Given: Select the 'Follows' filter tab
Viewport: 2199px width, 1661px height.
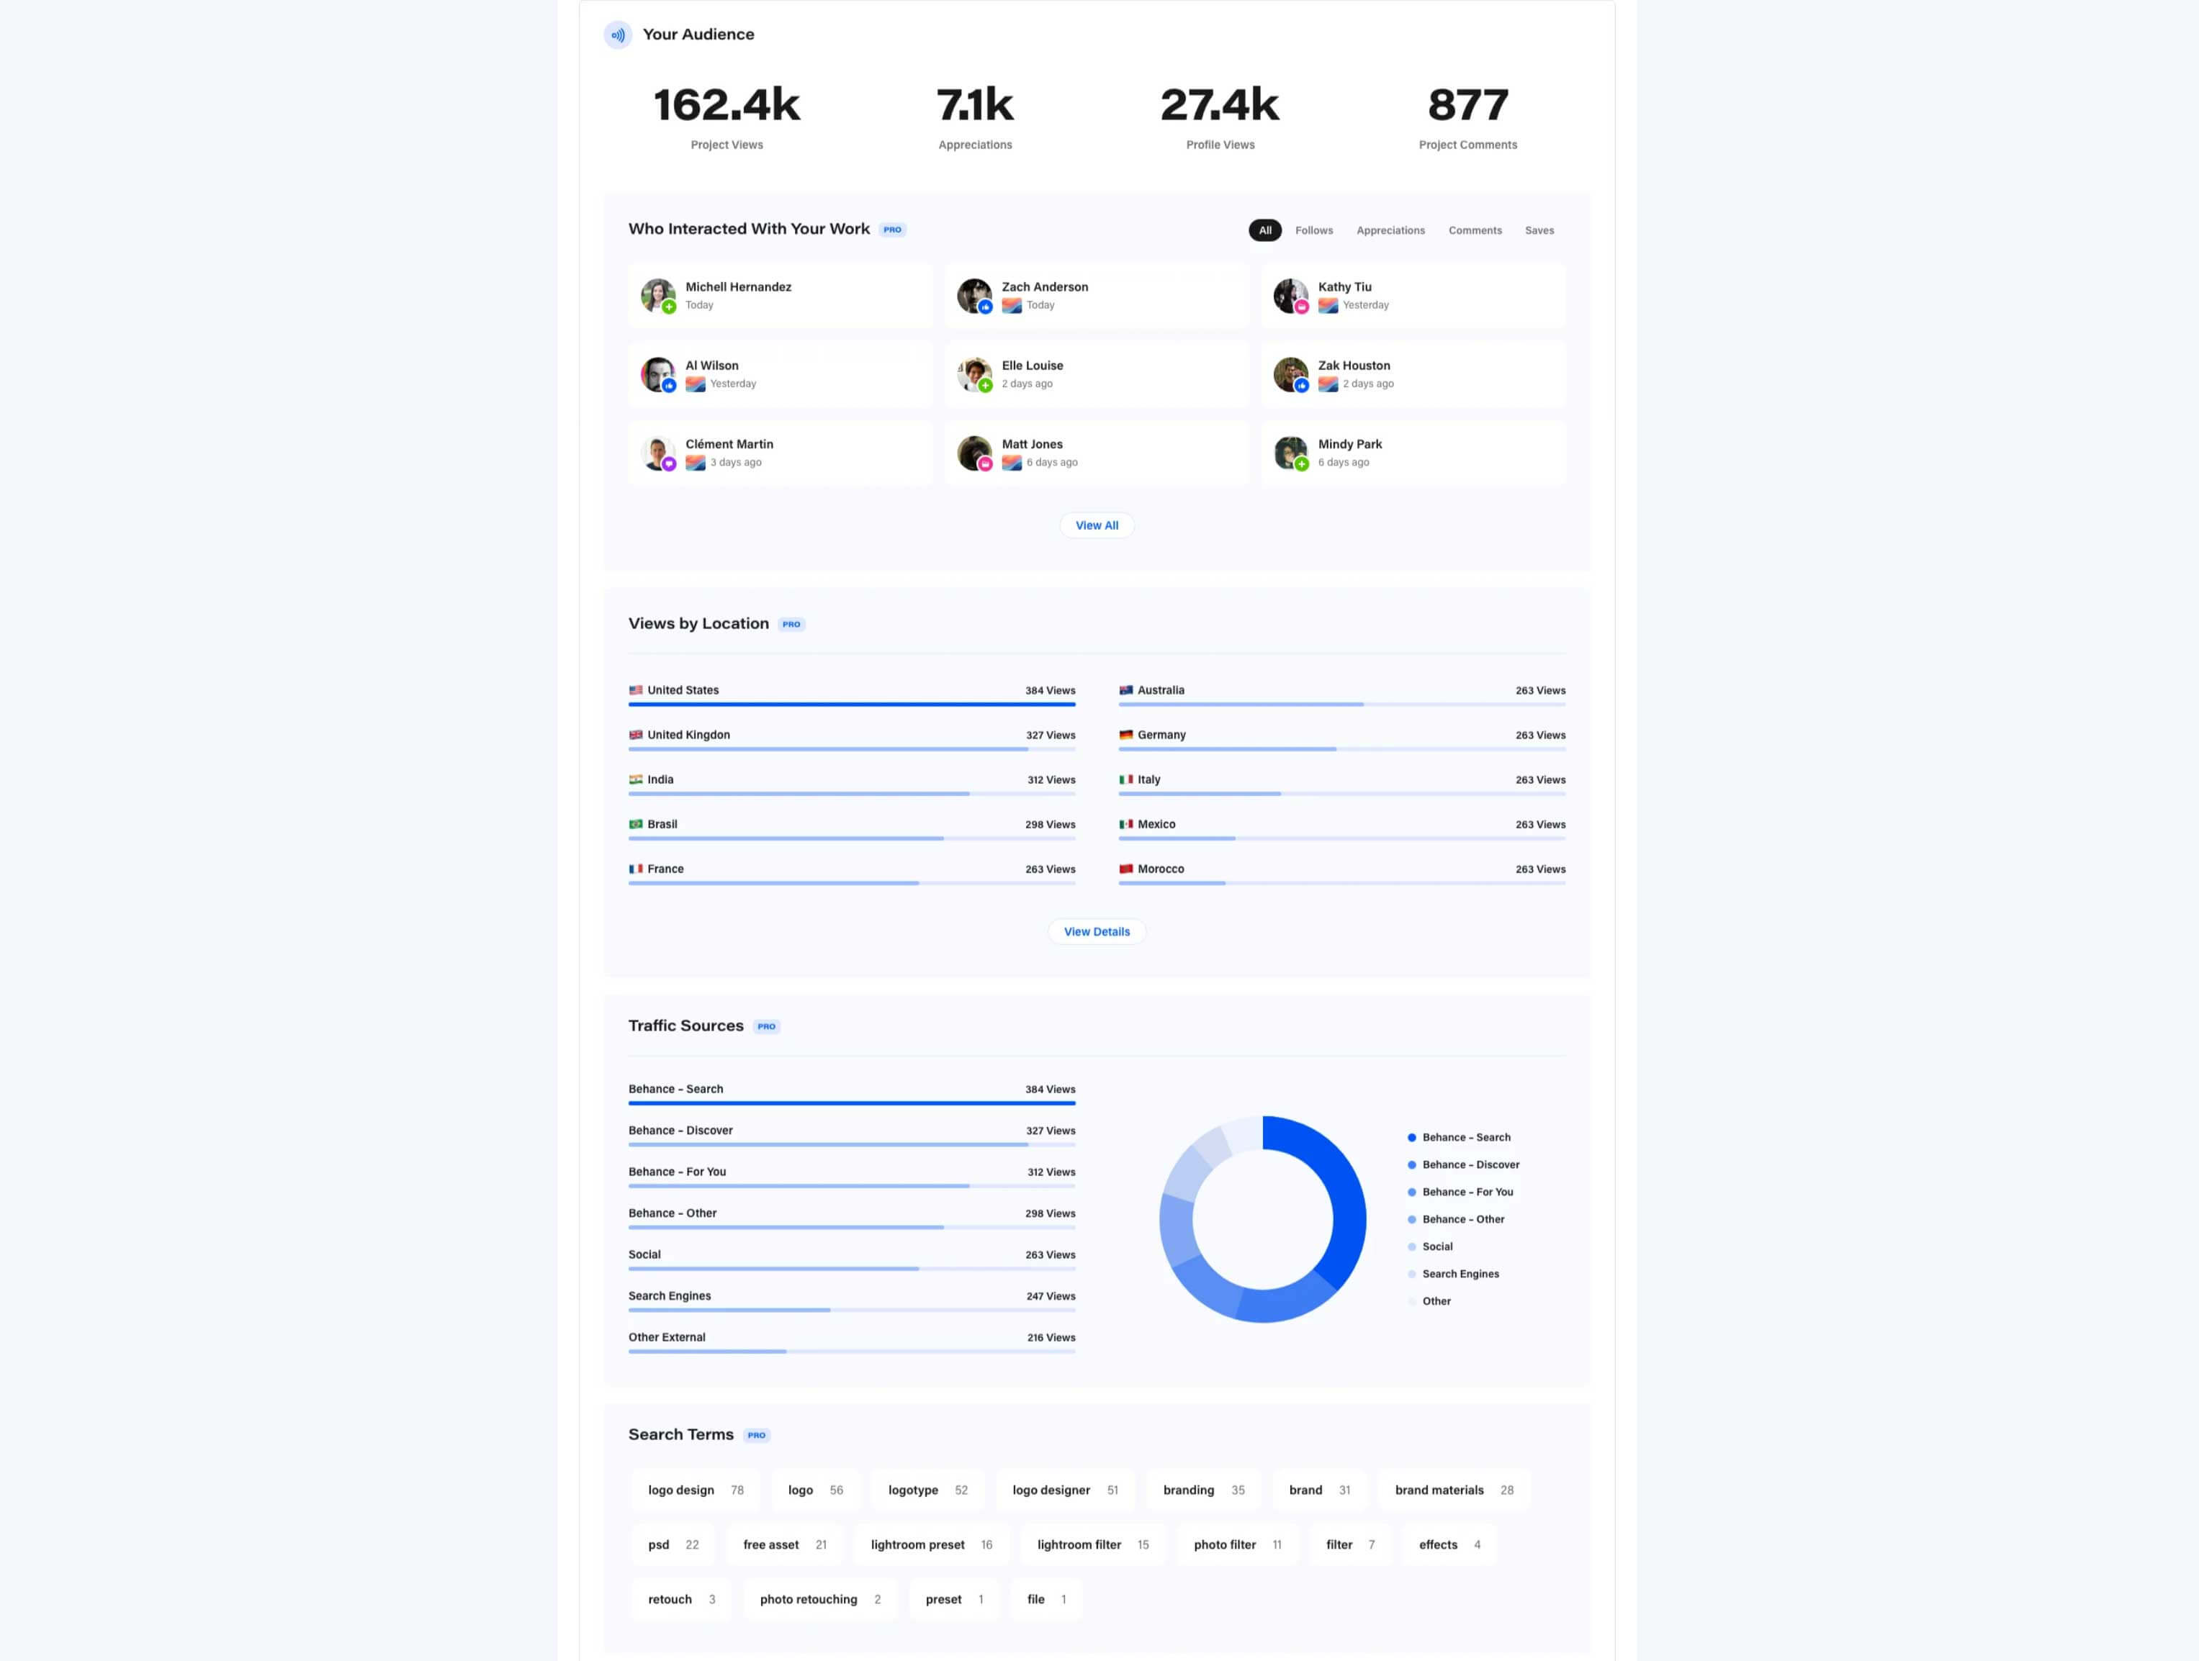Looking at the screenshot, I should [1314, 229].
